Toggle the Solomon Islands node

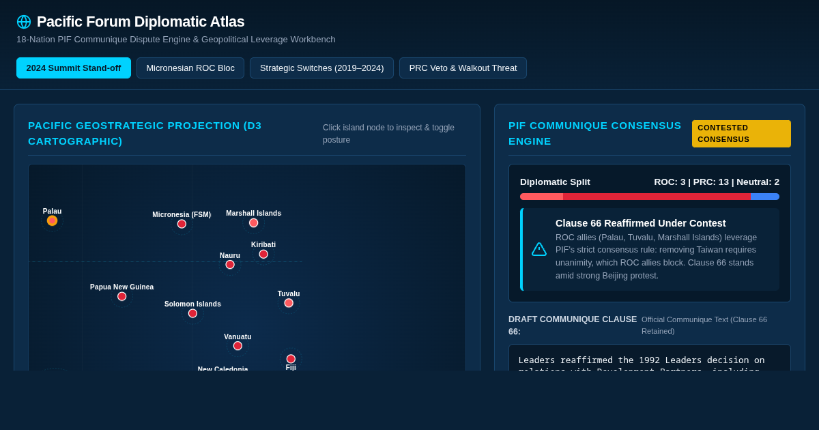[x=192, y=313]
